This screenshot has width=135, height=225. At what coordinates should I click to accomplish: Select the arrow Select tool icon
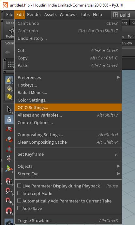pyautogui.click(x=9, y=110)
